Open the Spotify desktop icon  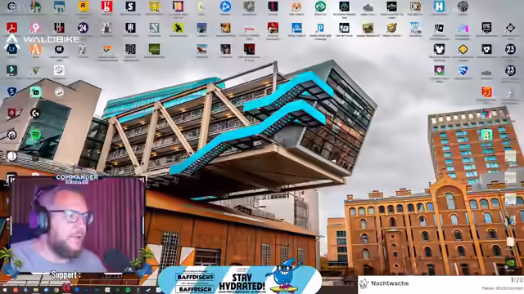coord(35,135)
